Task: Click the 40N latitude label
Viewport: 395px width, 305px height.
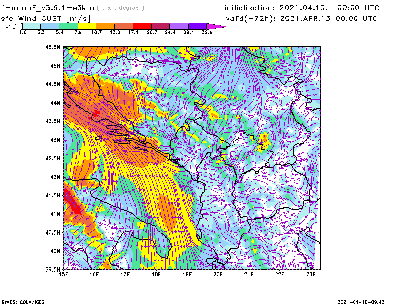Action: [55, 251]
